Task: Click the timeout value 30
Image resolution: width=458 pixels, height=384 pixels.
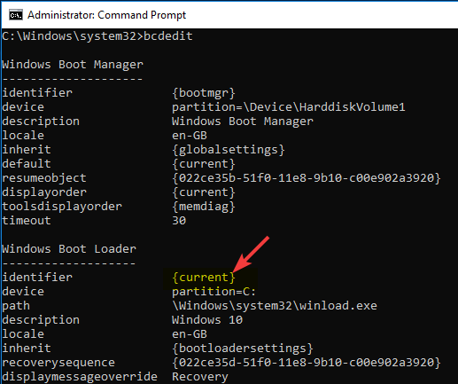Action: coord(179,221)
